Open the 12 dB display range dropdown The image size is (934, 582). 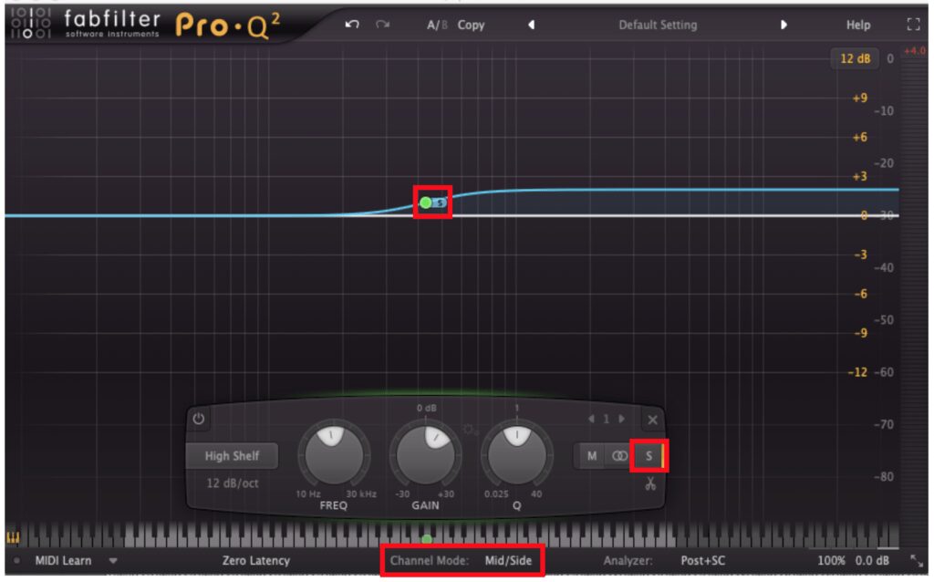pyautogui.click(x=855, y=58)
